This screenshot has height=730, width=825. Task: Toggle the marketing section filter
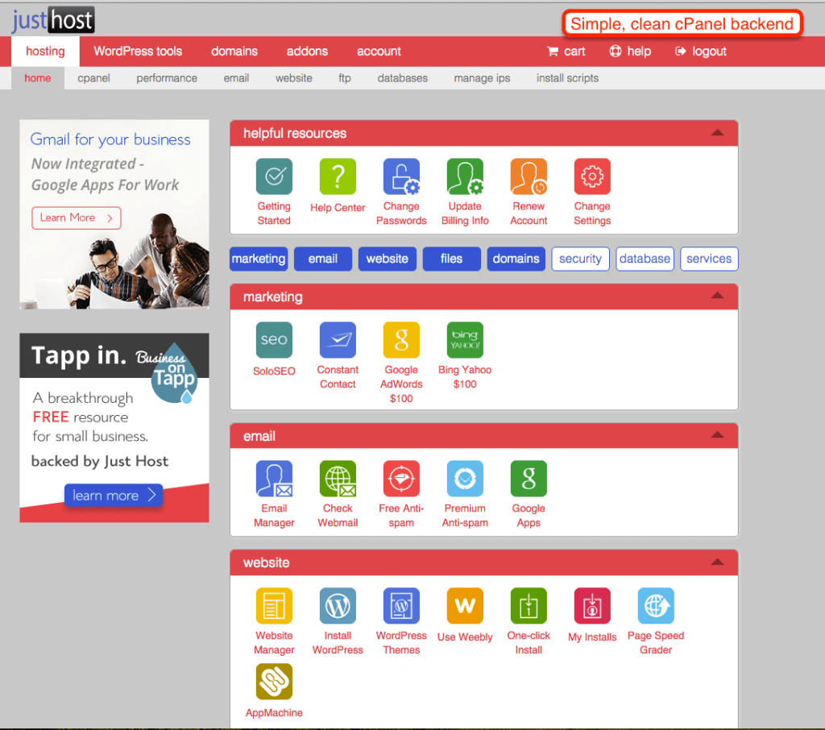pos(259,259)
